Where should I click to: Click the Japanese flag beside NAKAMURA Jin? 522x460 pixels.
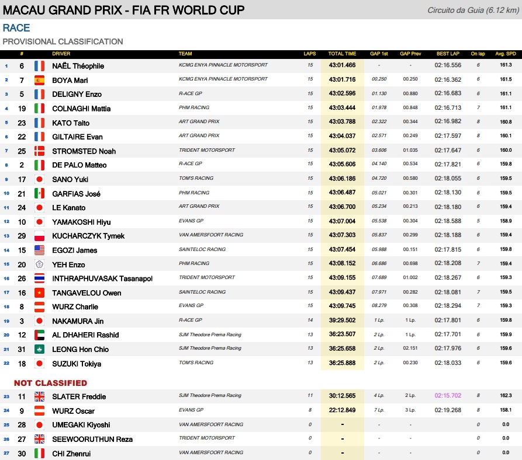point(39,320)
